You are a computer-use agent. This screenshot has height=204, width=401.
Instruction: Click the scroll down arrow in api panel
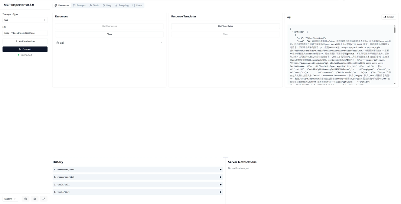(x=395, y=83)
